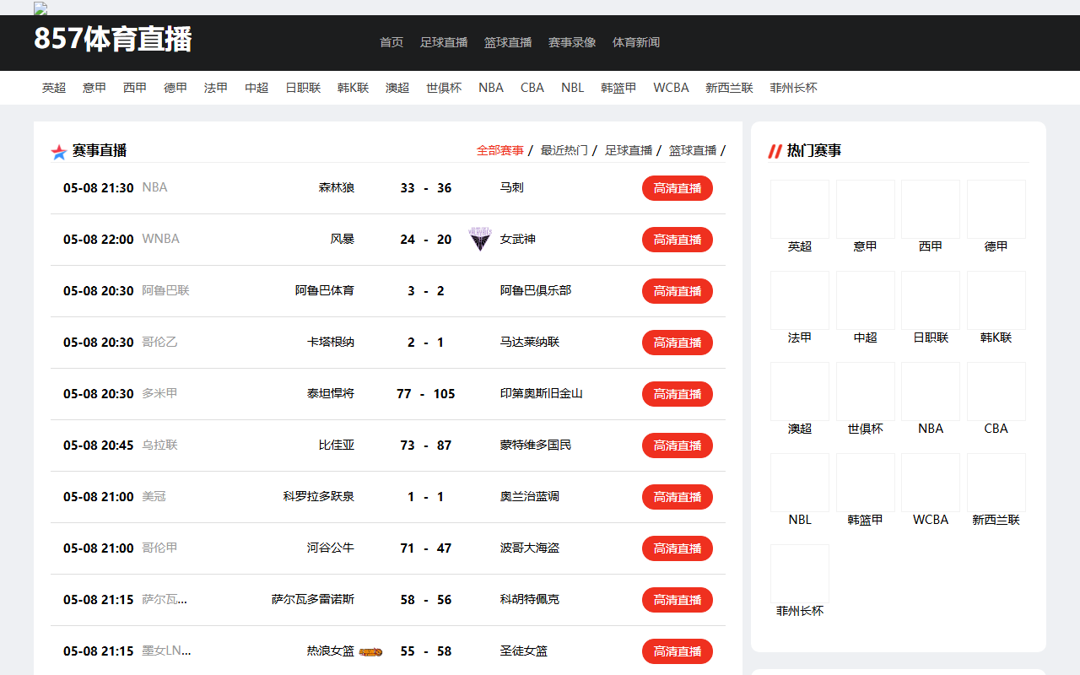Open 澳超 in the league bar

pos(397,88)
